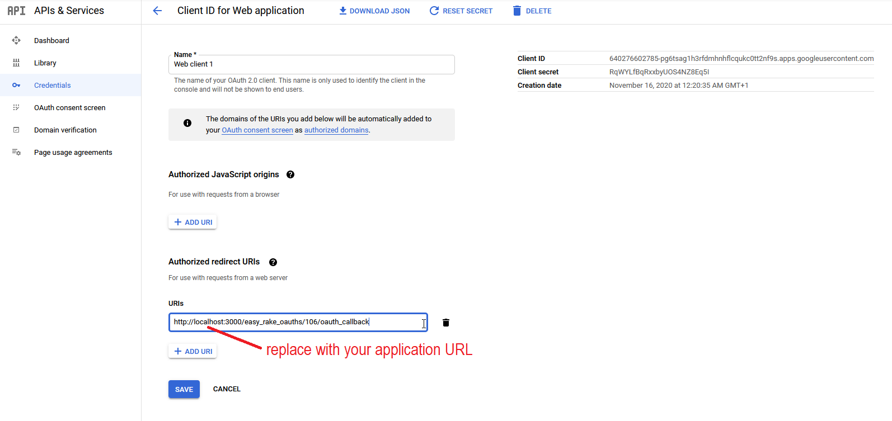This screenshot has height=421, width=892.
Task: Select Domain verification in sidebar
Action: (x=65, y=130)
